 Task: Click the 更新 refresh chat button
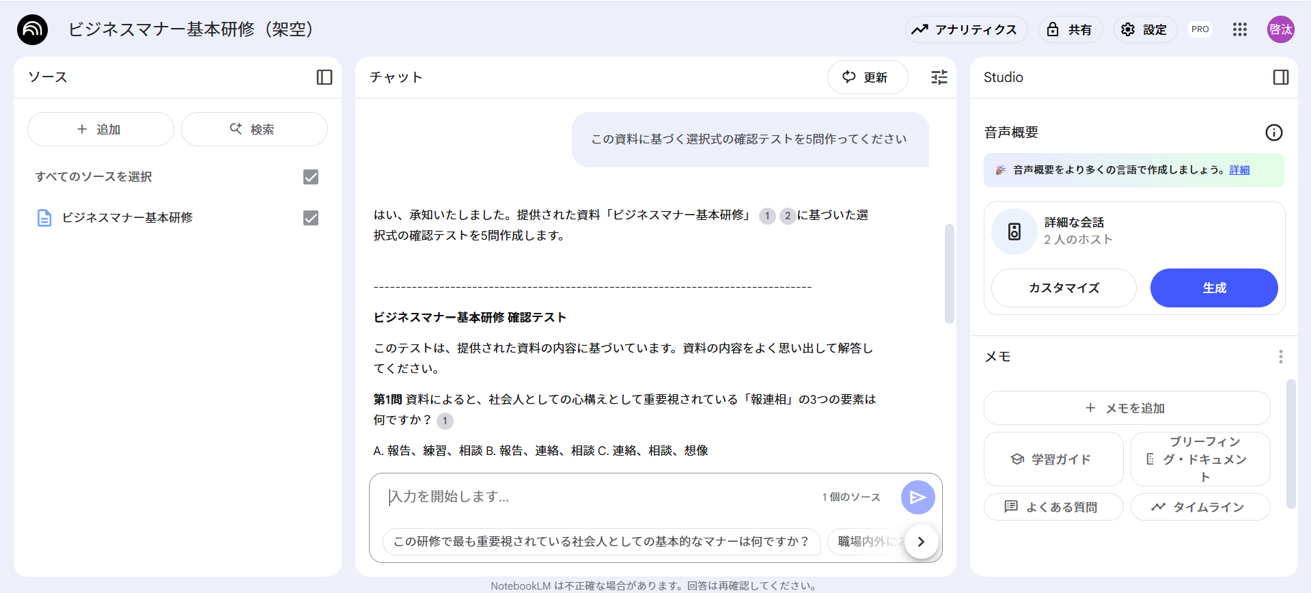pyautogui.click(x=867, y=77)
